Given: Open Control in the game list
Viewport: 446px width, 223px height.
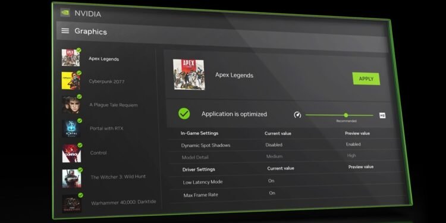Looking at the screenshot, I should tap(98, 153).
